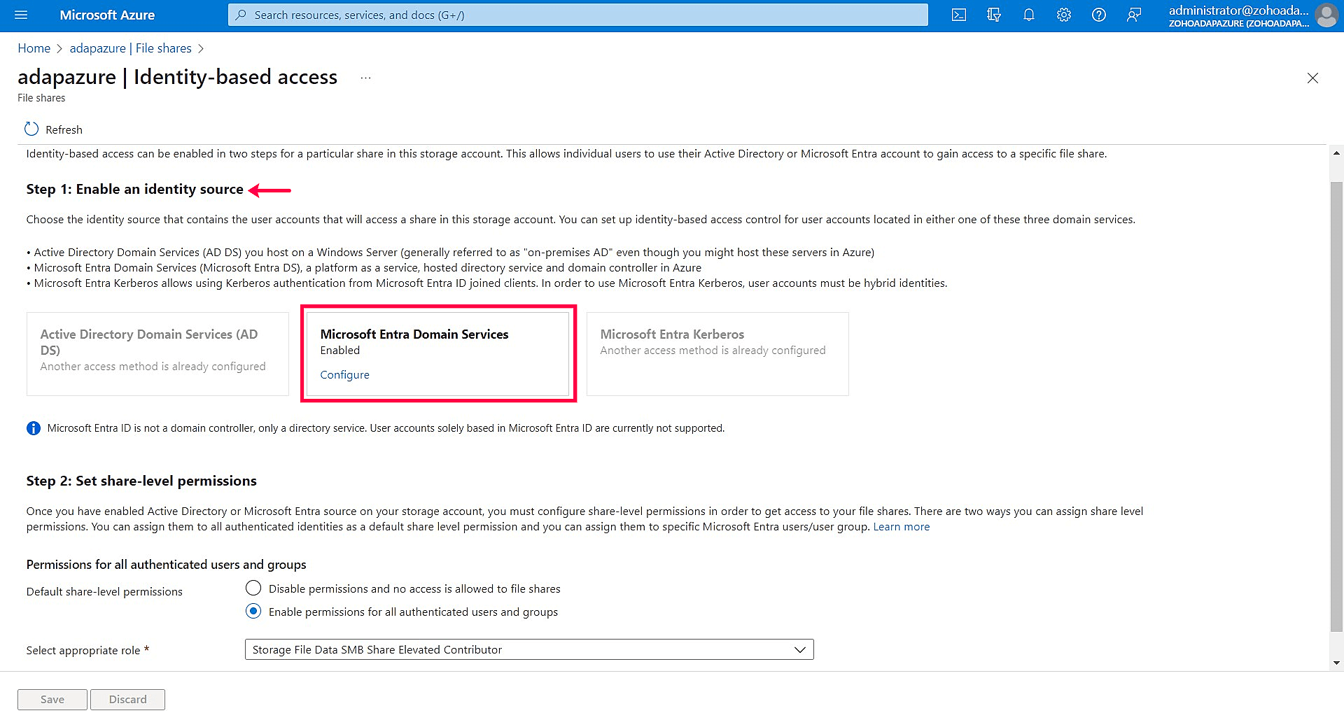The image size is (1344, 720).
Task: Click the Refresh icon
Action: point(31,129)
